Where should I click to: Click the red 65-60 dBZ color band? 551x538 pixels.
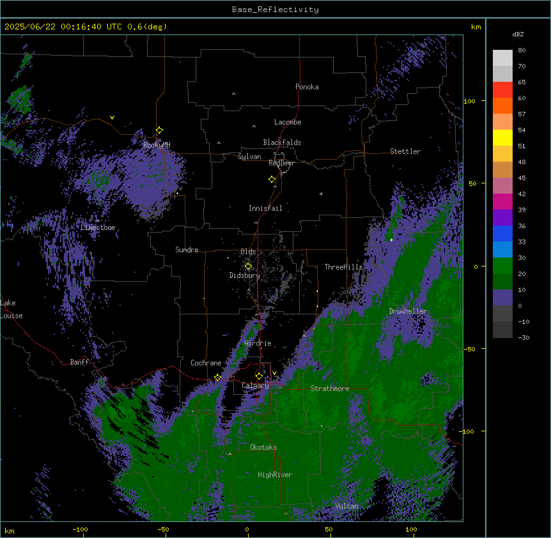(502, 90)
